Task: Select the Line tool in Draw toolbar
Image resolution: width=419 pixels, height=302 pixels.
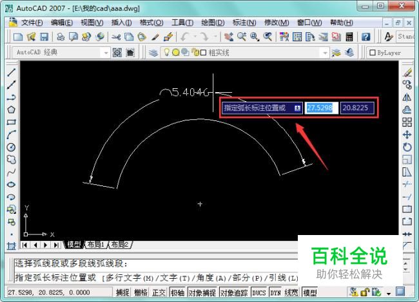Action: [11, 72]
